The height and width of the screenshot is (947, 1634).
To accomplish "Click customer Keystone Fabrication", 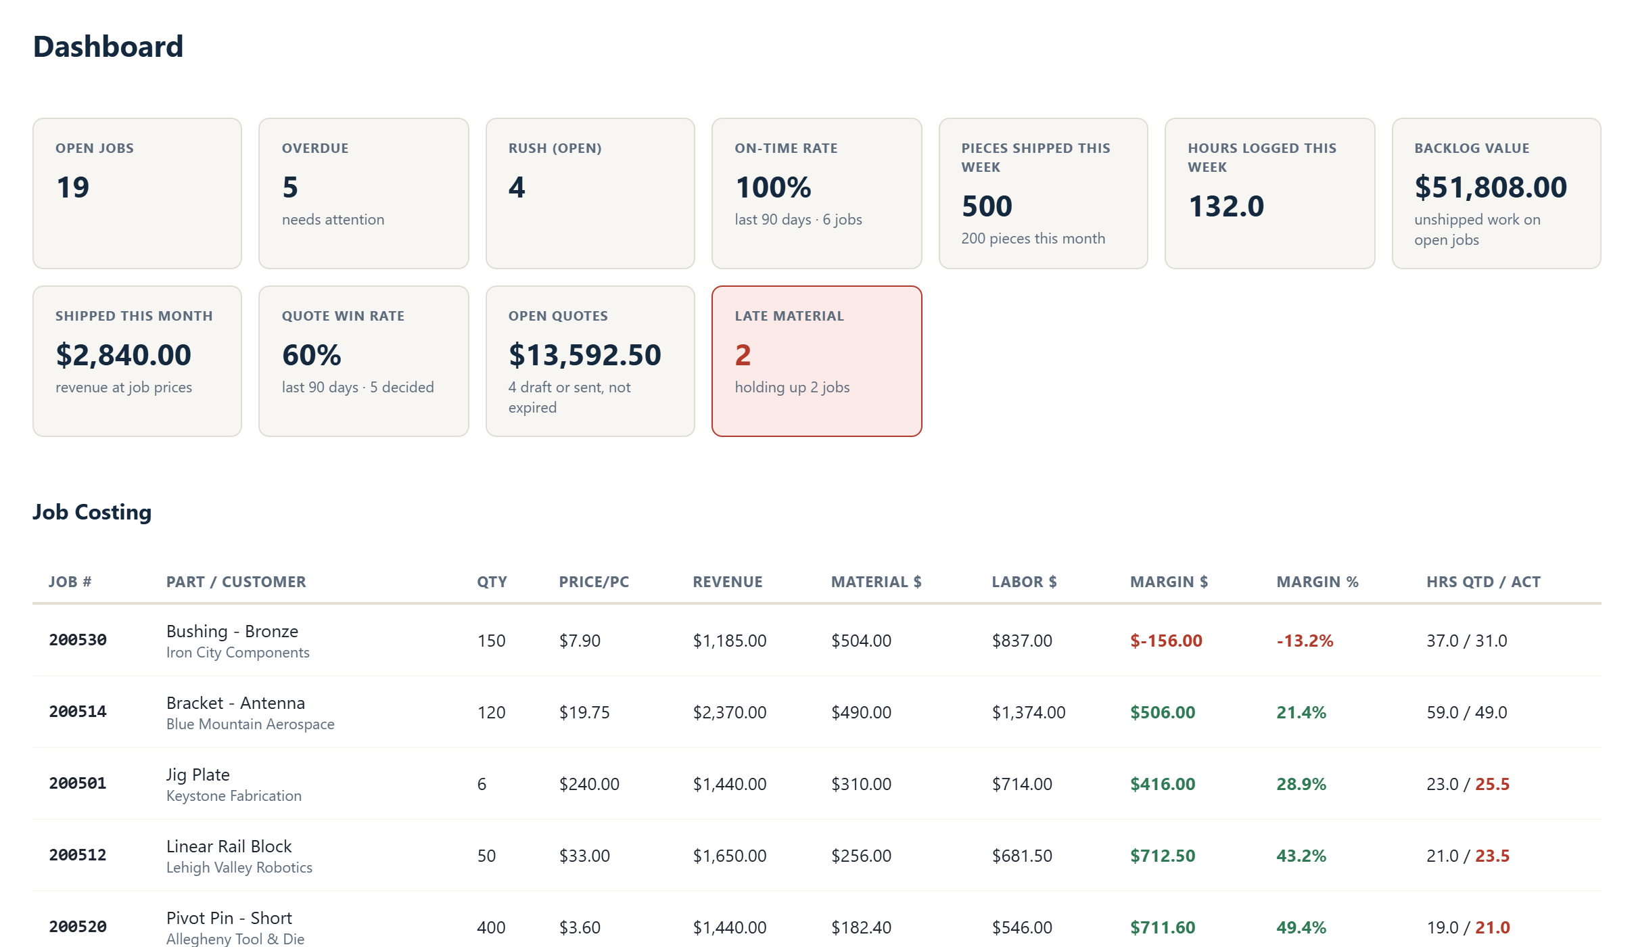I will tap(234, 796).
